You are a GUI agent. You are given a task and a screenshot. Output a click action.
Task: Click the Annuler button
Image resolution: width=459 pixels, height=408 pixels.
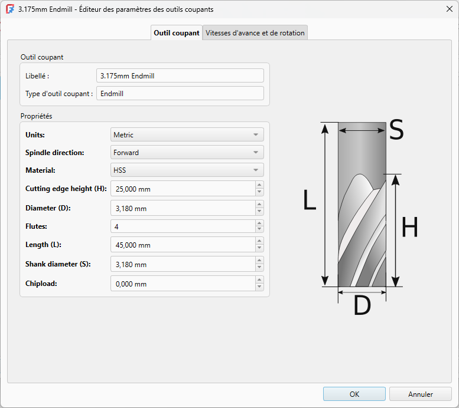click(421, 394)
